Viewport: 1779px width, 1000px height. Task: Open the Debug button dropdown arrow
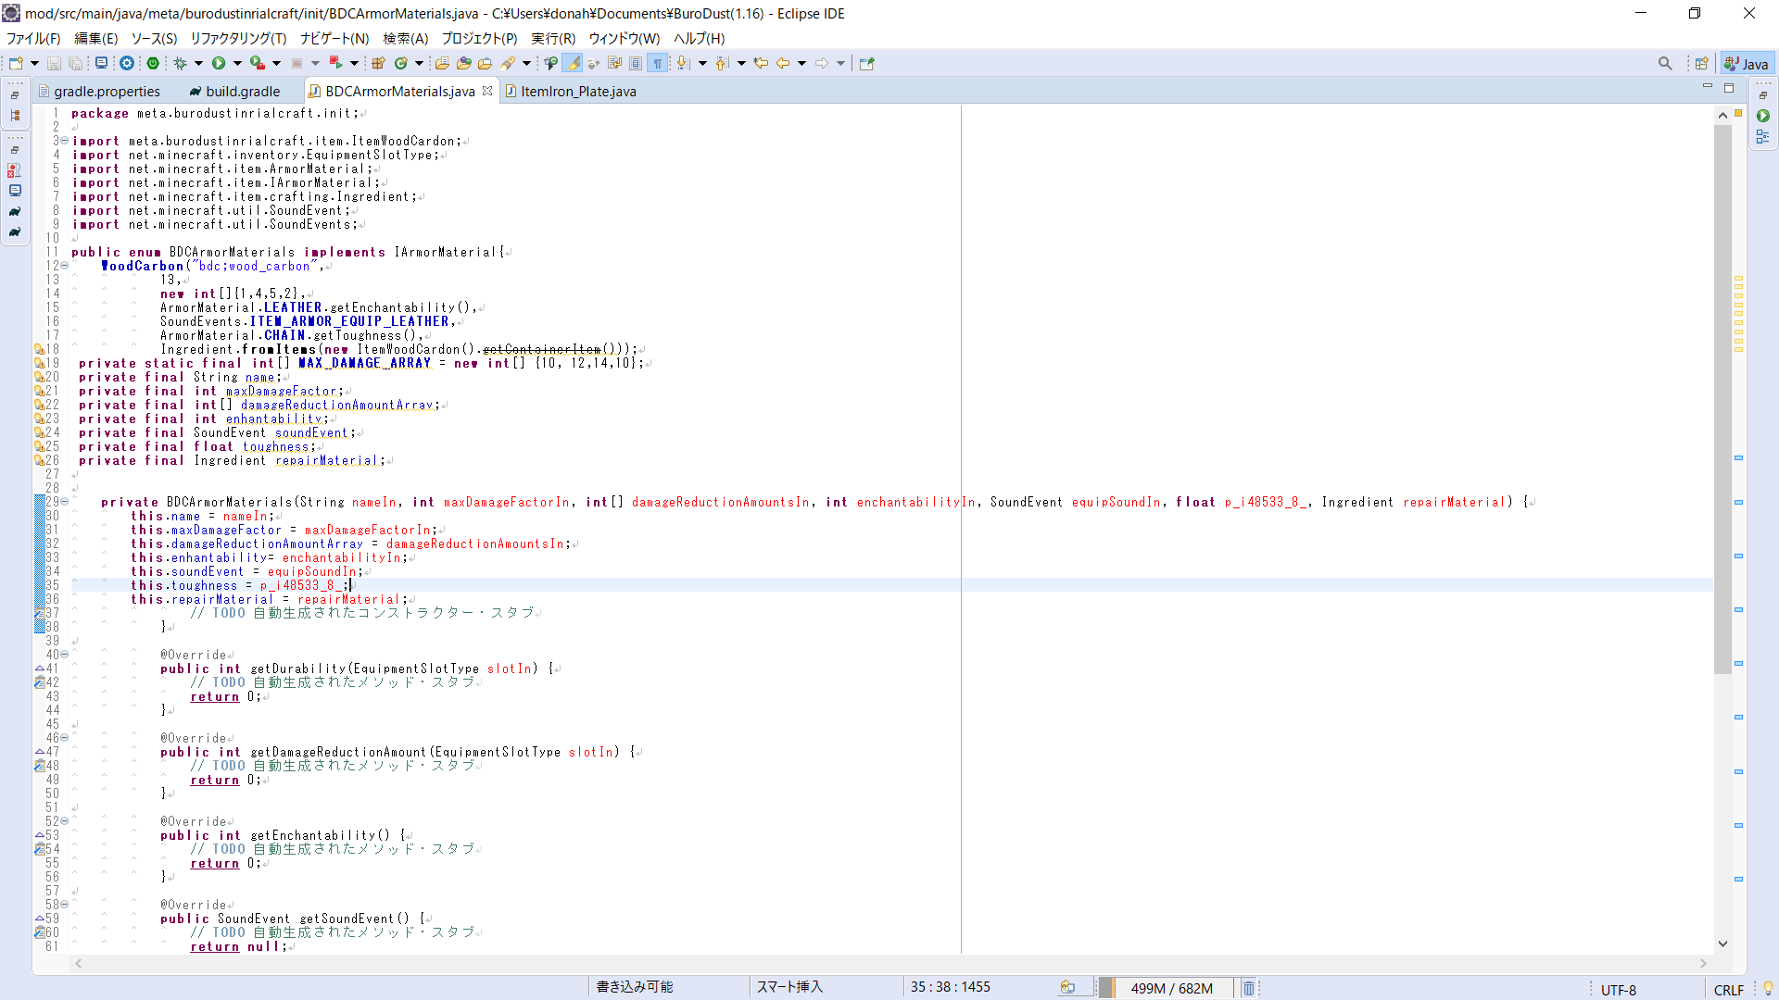click(x=198, y=63)
